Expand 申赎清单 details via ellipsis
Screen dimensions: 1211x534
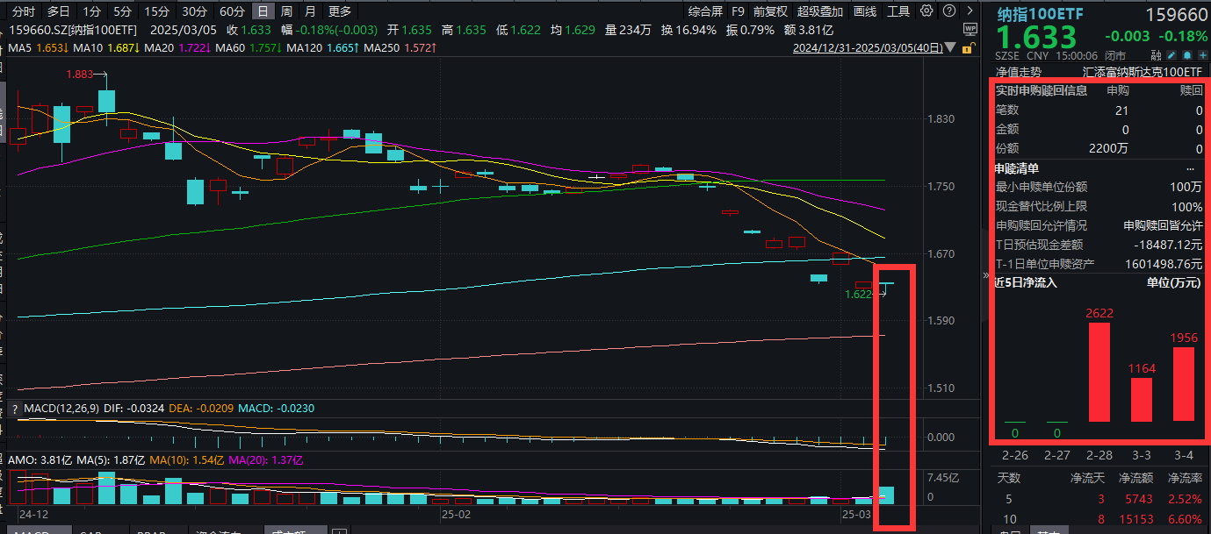coord(1191,168)
